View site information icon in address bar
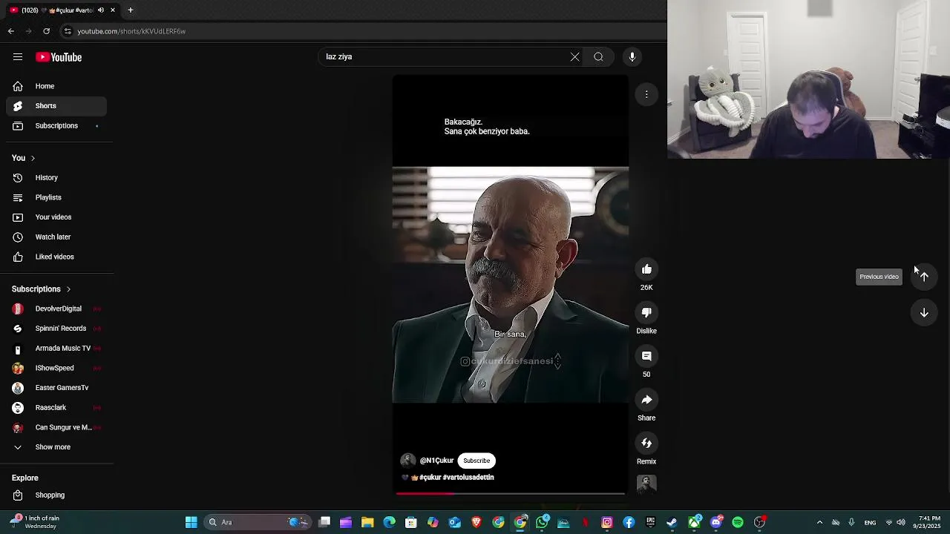Screen dimensions: 950x534 tap(68, 31)
